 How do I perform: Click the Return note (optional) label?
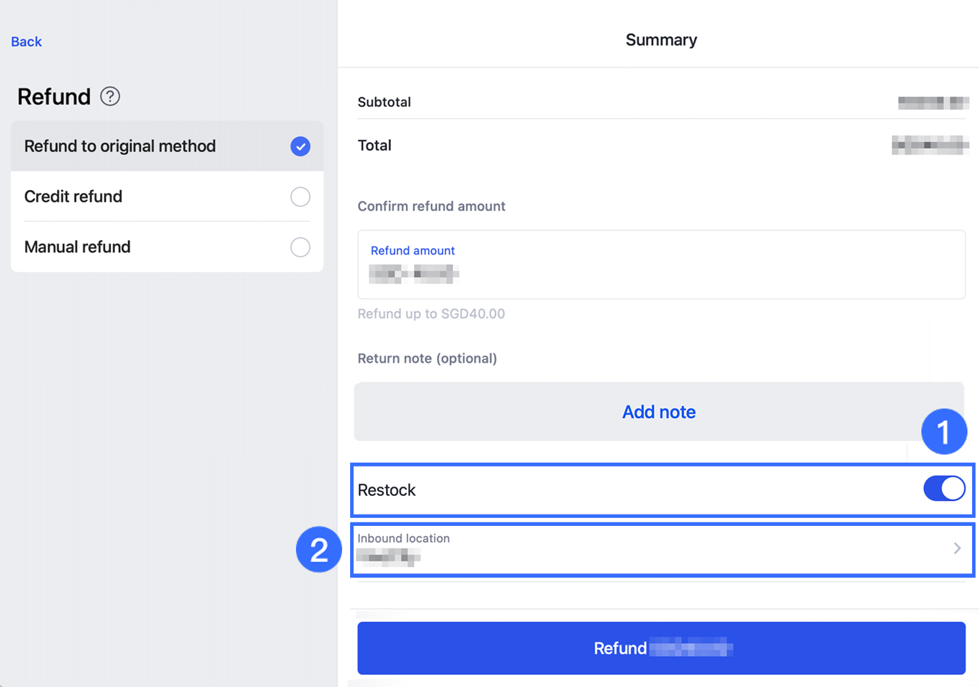coord(427,358)
